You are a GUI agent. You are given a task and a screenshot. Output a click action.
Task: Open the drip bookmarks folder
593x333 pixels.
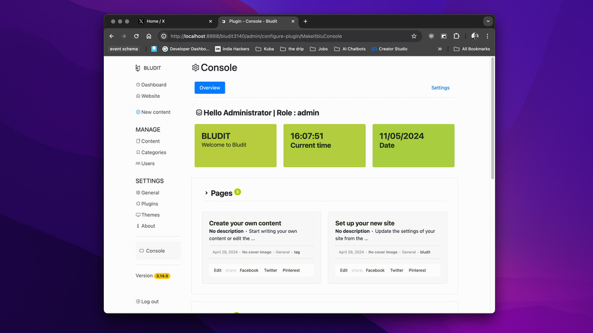[292, 49]
